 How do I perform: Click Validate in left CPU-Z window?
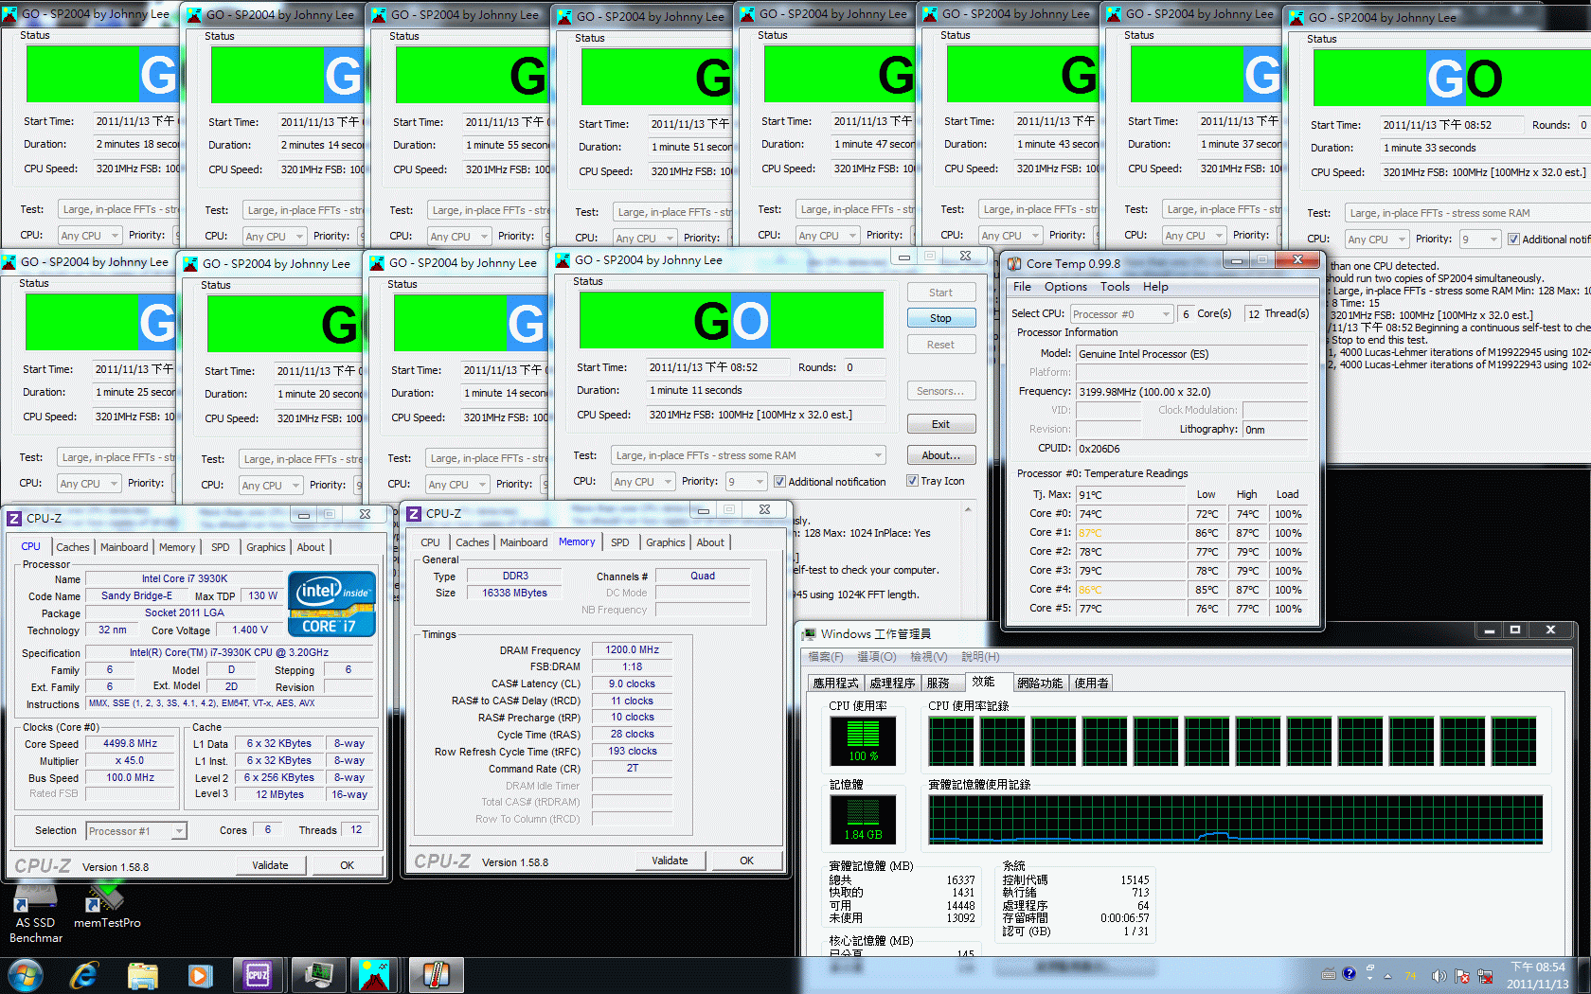point(270,865)
